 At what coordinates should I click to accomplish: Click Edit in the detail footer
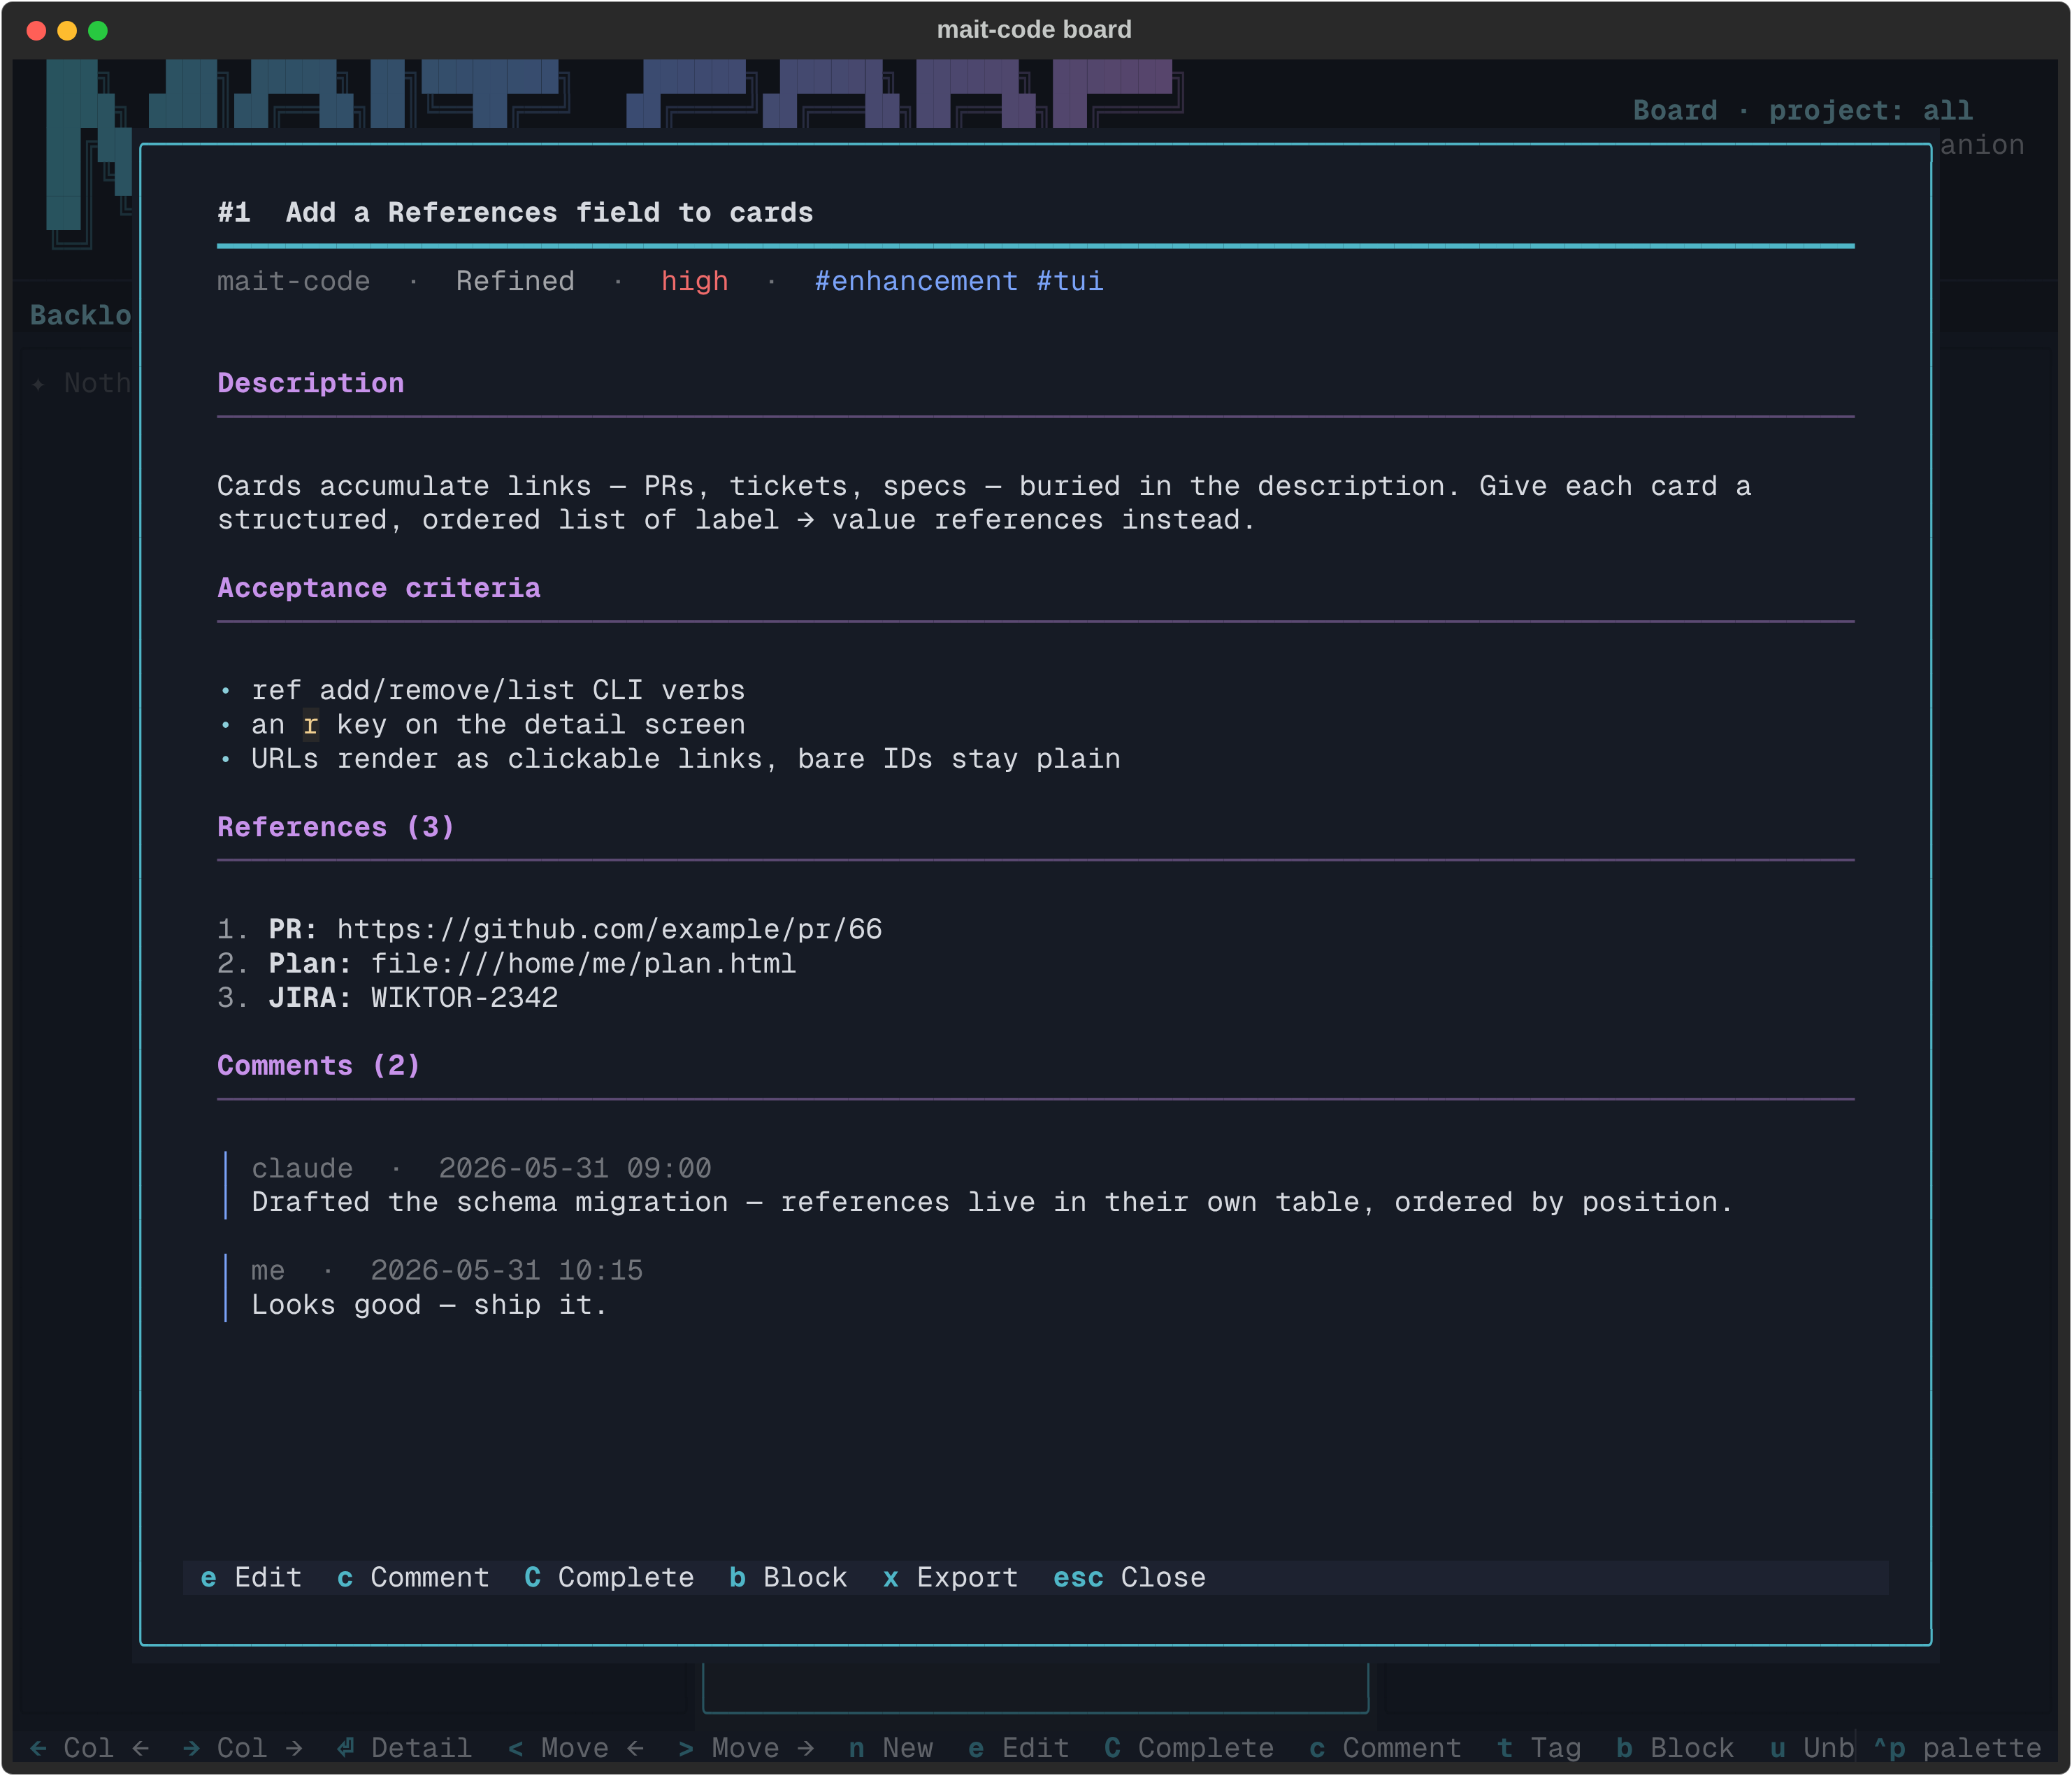(x=252, y=1577)
